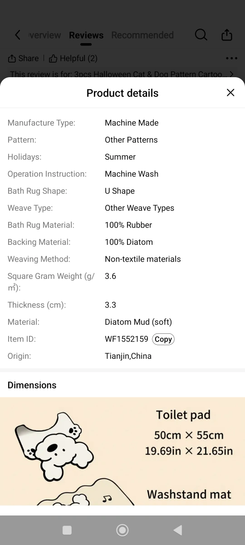This screenshot has width=245, height=545.
Task: Open the three-dot more options menu
Action: pyautogui.click(x=231, y=59)
